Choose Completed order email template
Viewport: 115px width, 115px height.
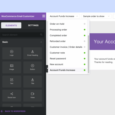point(68,36)
